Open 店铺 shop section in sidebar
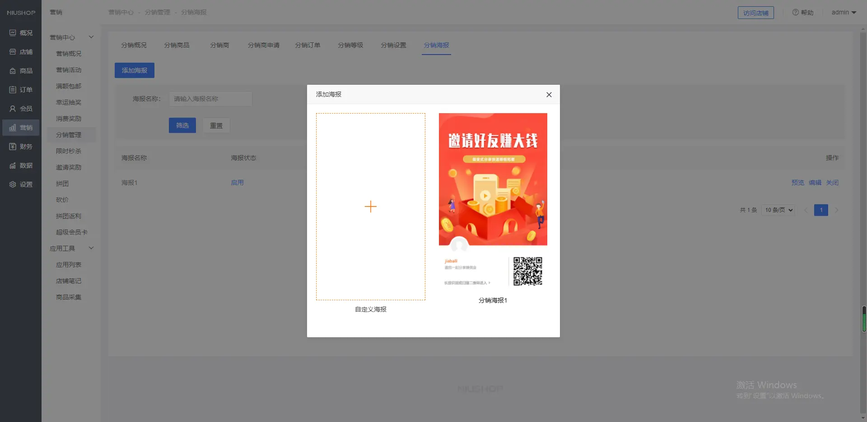 (21, 52)
